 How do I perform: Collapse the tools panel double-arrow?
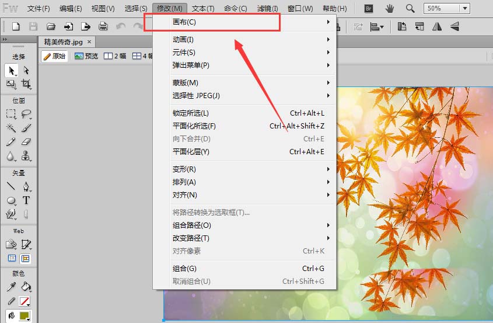(5, 40)
